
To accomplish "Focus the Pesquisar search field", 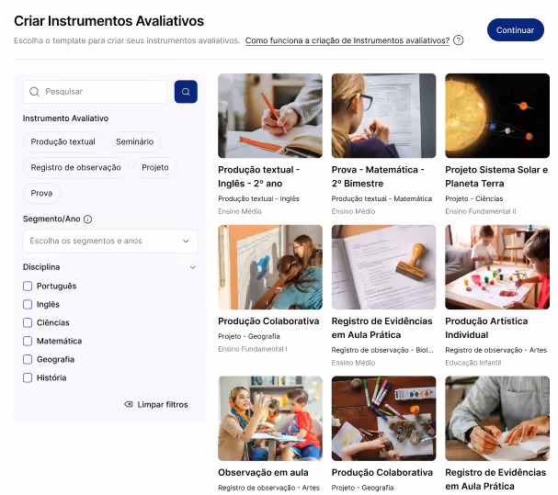I will point(95,92).
